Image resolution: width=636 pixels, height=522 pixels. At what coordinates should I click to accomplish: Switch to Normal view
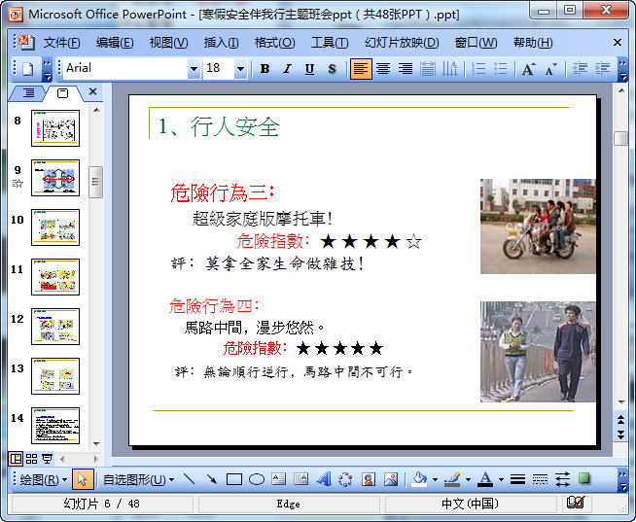click(16, 459)
